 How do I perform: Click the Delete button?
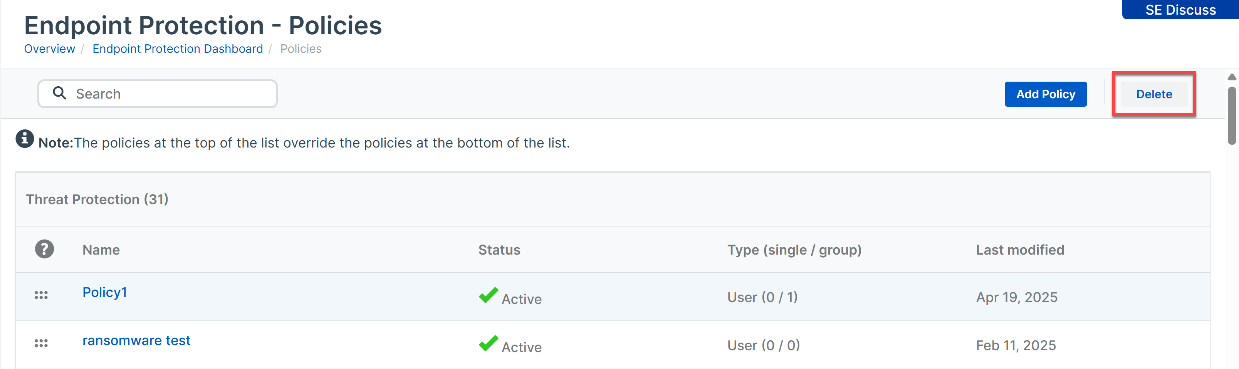pos(1154,94)
